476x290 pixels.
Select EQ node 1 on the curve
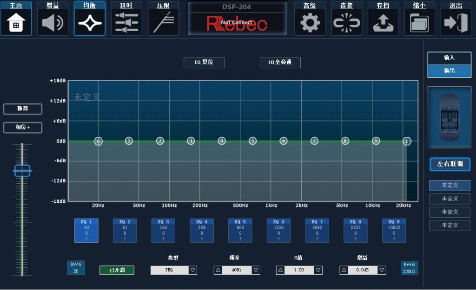129,141
